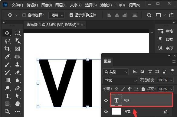Image resolution: width=177 pixels, height=117 pixels.
Task: Toggle lock image pixels brush icon
Action: pyautogui.click(x=123, y=89)
